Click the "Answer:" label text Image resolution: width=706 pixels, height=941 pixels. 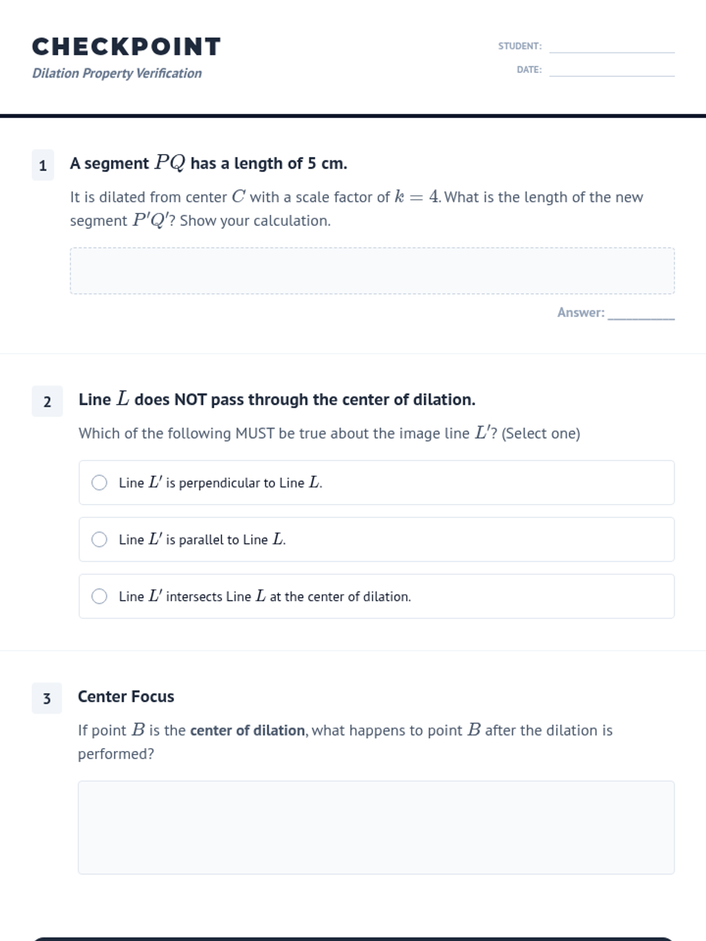581,312
